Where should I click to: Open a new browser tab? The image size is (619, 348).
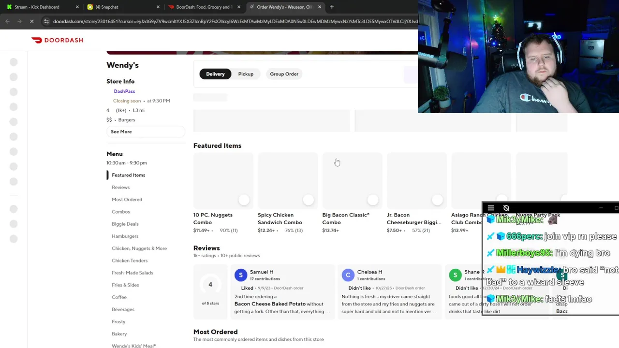[x=332, y=7]
